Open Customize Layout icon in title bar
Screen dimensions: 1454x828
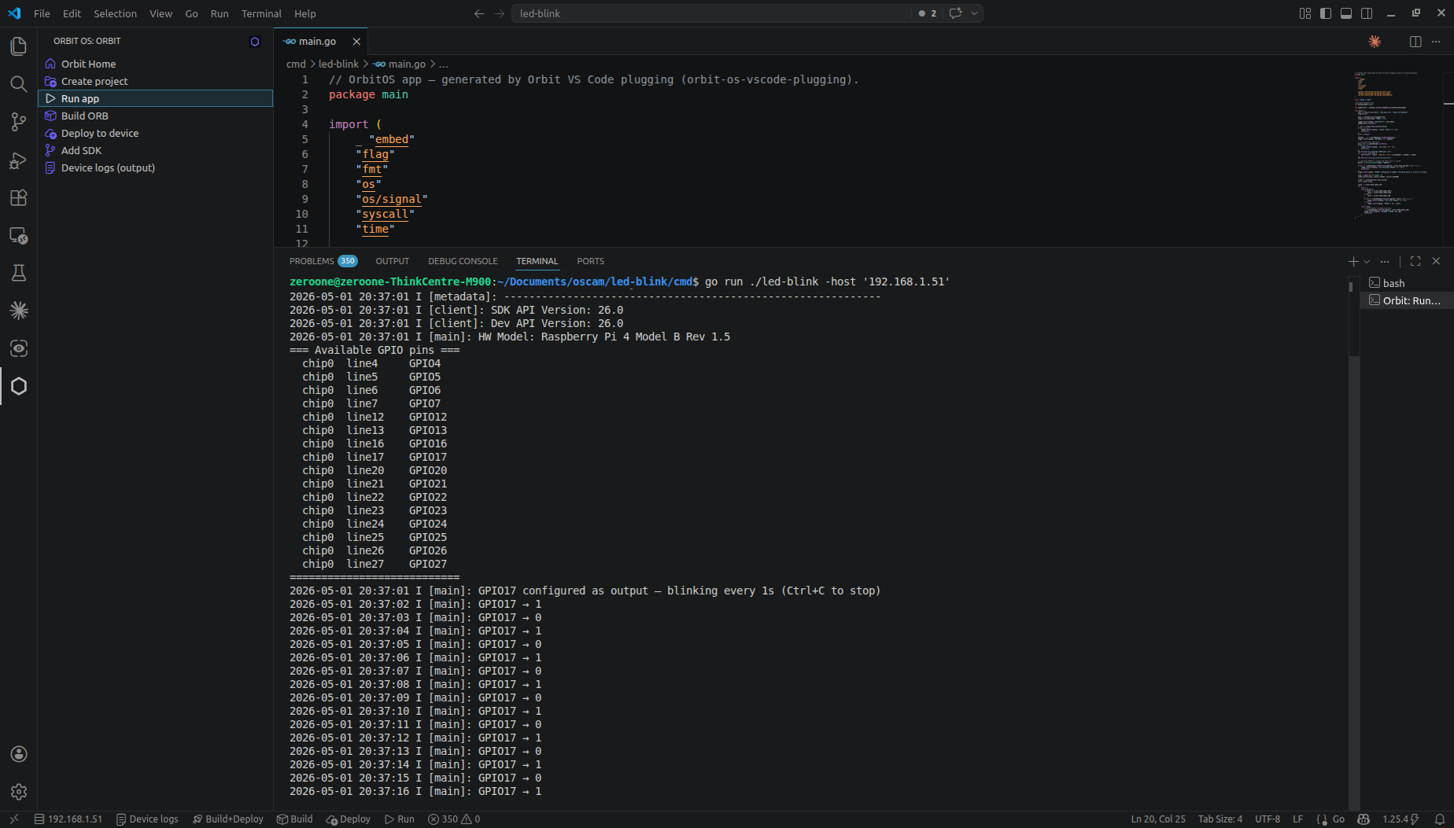point(1305,13)
